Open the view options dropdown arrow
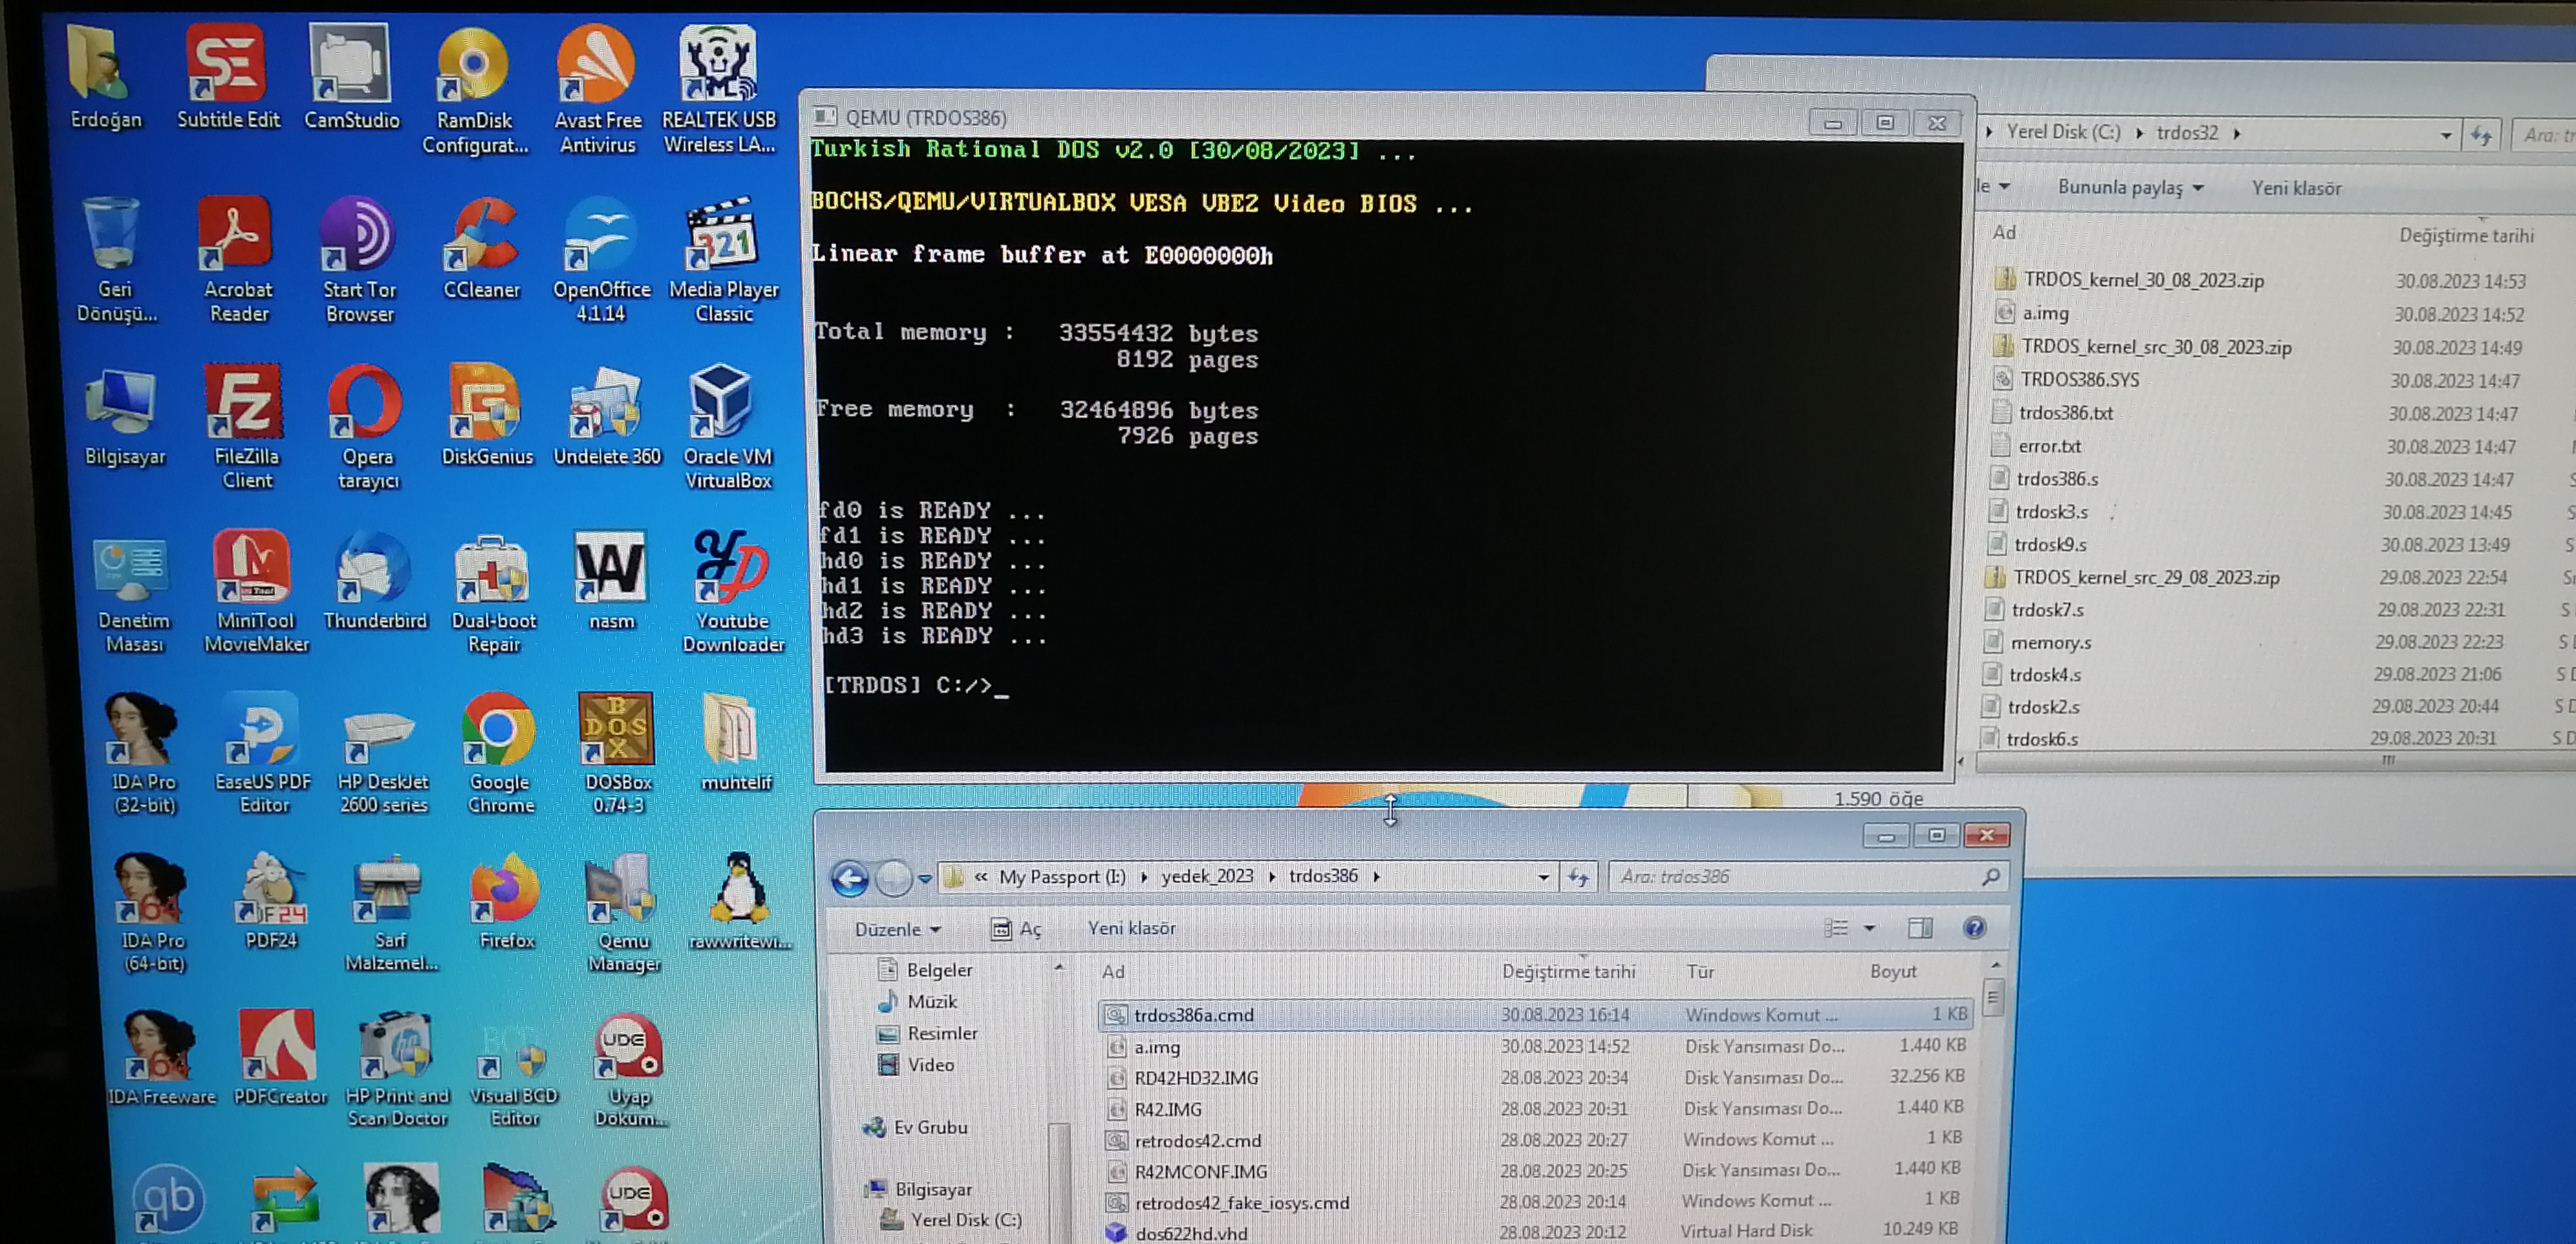This screenshot has width=2576, height=1244. tap(1869, 928)
